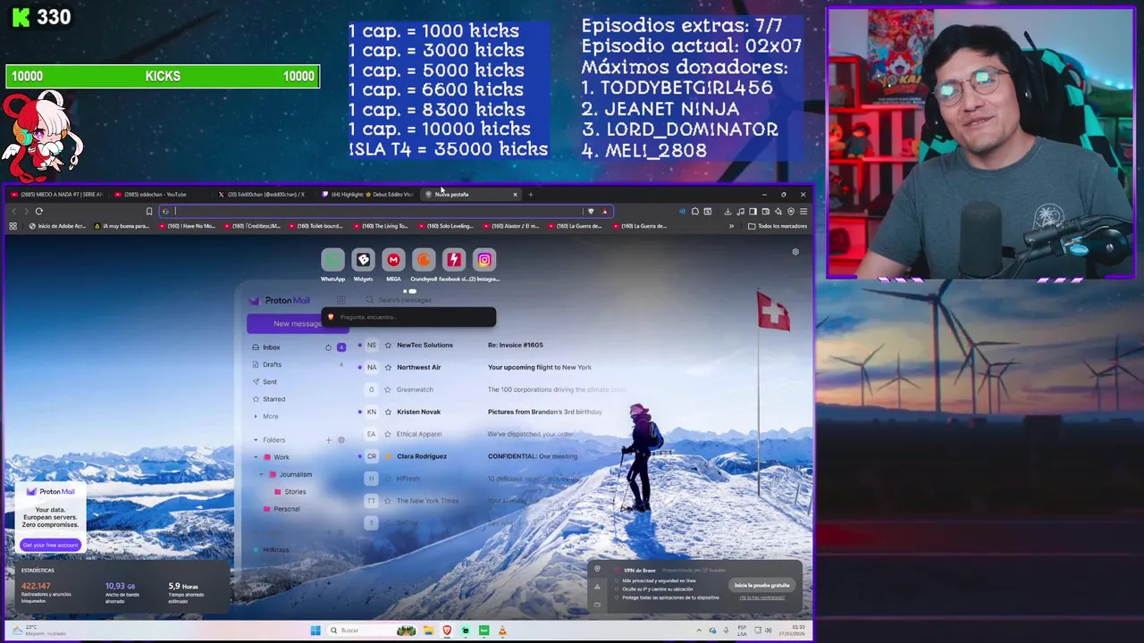This screenshot has height=643, width=1144.
Task: Open the Leo AI sparkle icon
Action: (778, 212)
